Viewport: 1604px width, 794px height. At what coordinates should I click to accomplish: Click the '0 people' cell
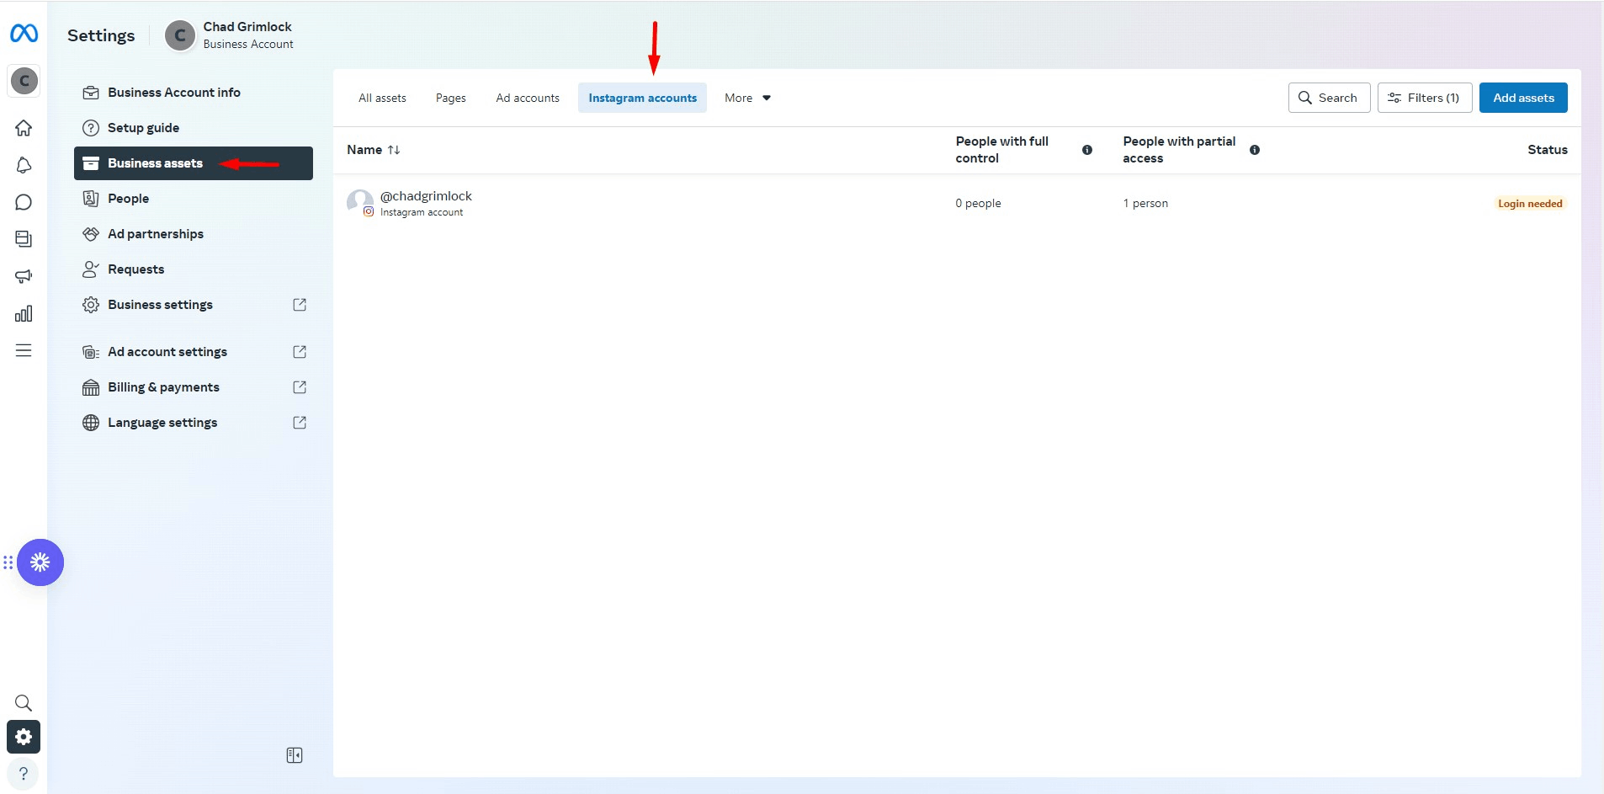[x=978, y=204]
